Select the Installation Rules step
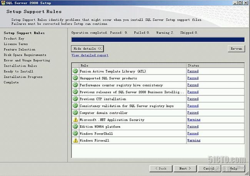Viewport: 250px width, 176px height. tap(20, 66)
